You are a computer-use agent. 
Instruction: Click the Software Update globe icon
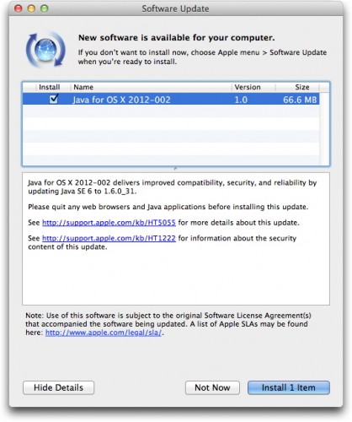click(45, 50)
